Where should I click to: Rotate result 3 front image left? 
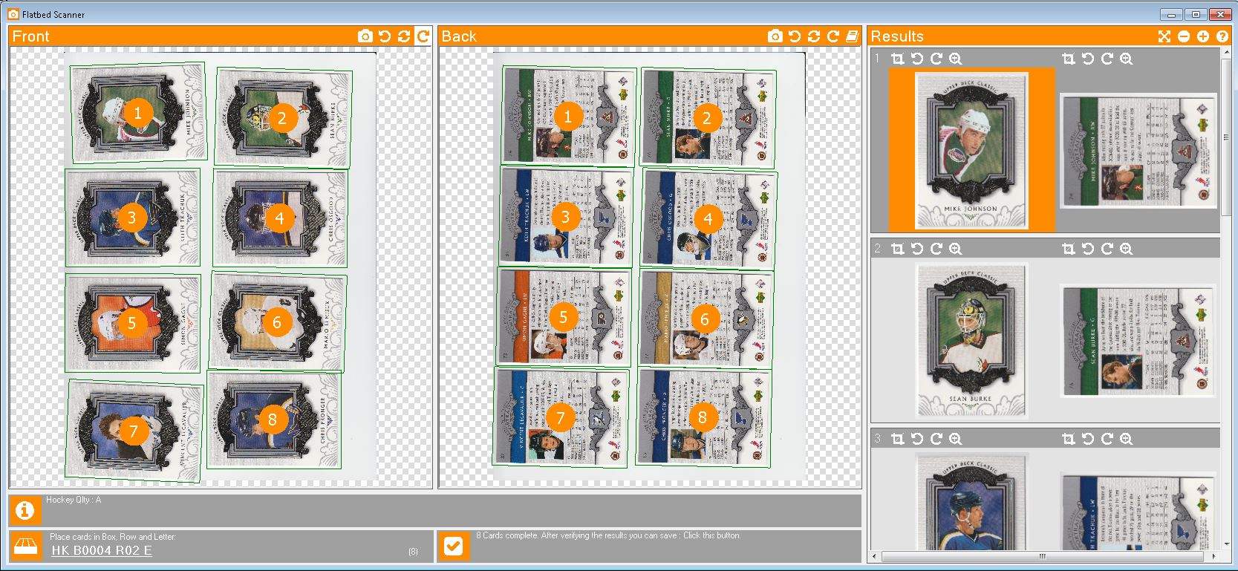coord(917,439)
